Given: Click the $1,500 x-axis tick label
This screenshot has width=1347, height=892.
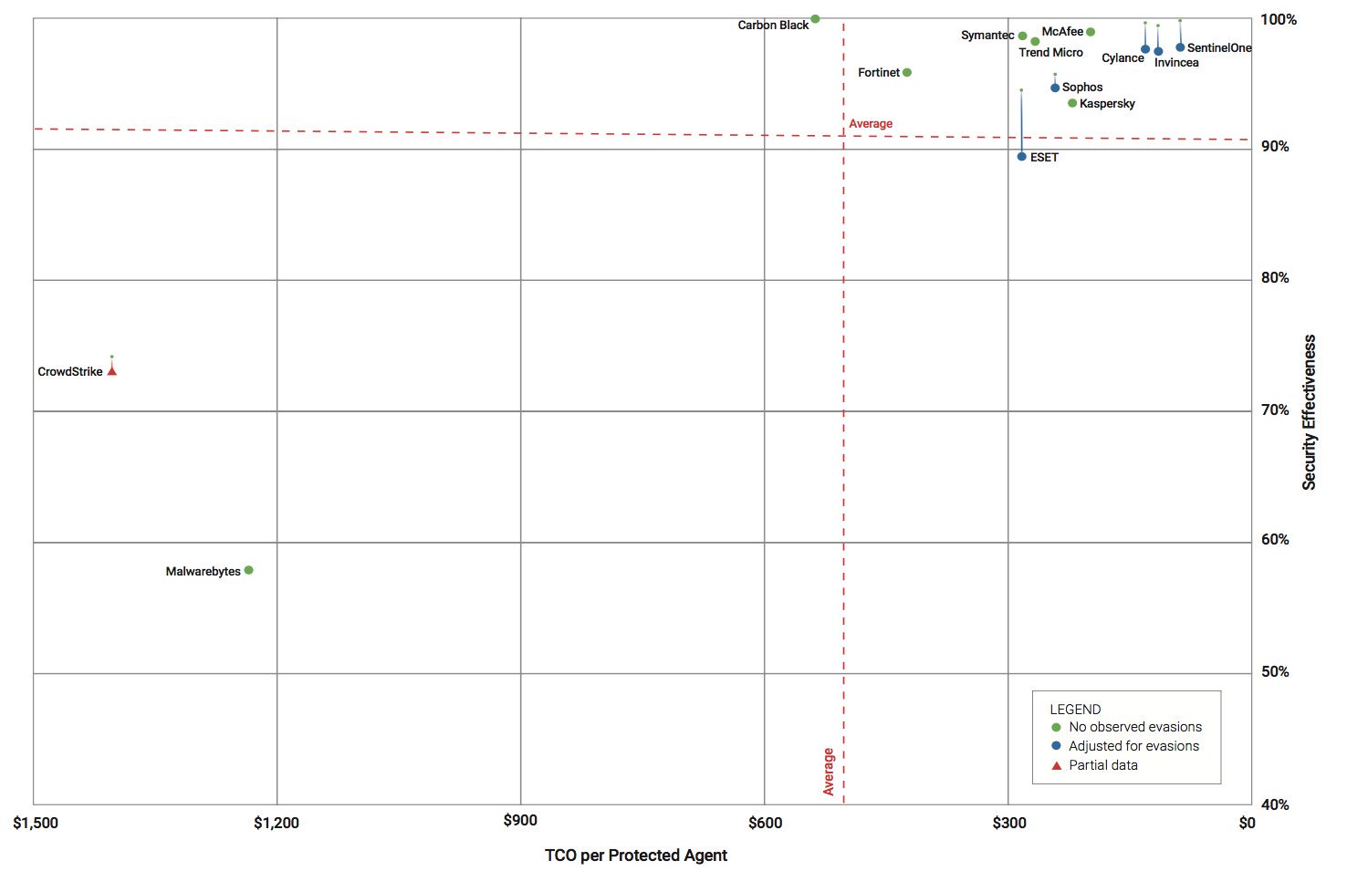Looking at the screenshot, I should 36,824.
